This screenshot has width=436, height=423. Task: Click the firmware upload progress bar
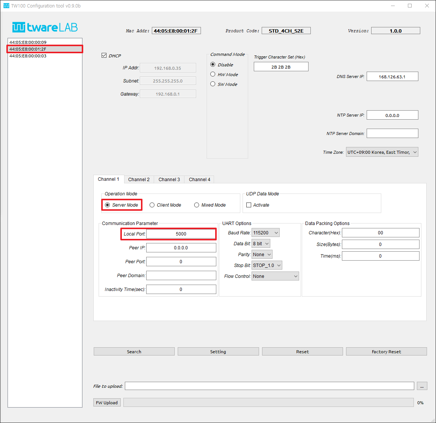point(268,402)
